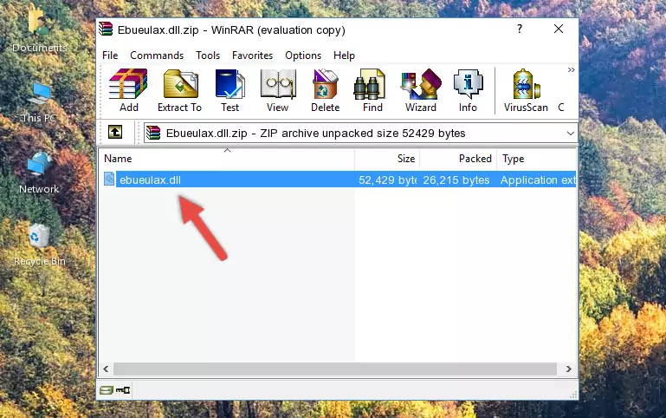
Task: Open the File menu
Action: (x=110, y=56)
